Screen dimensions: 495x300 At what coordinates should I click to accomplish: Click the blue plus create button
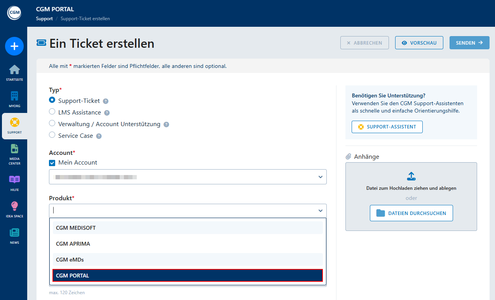[14, 46]
